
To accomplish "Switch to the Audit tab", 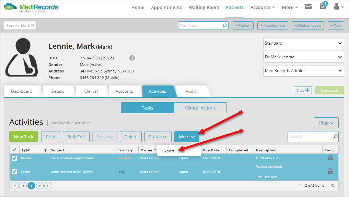I will pyautogui.click(x=191, y=91).
